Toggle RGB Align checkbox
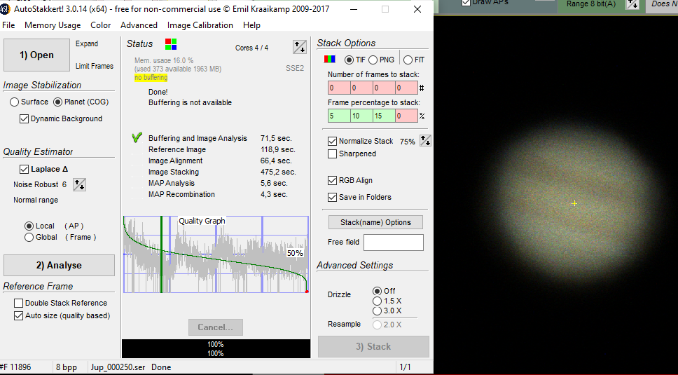The width and height of the screenshot is (678, 375). coord(332,180)
